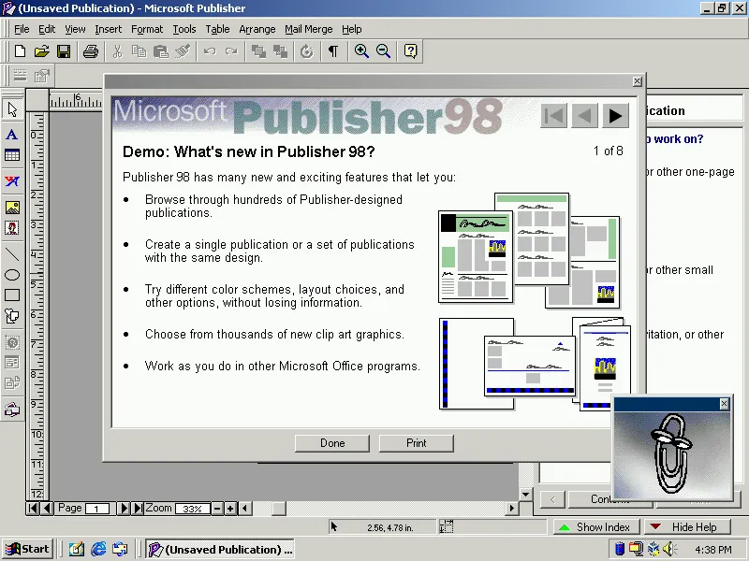Toggle special characters display with paragraph mark
This screenshot has height=561, width=749.
point(333,51)
